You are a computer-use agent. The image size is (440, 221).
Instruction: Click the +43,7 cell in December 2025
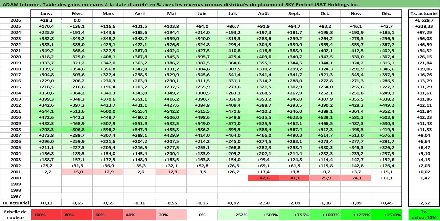pos(386,26)
